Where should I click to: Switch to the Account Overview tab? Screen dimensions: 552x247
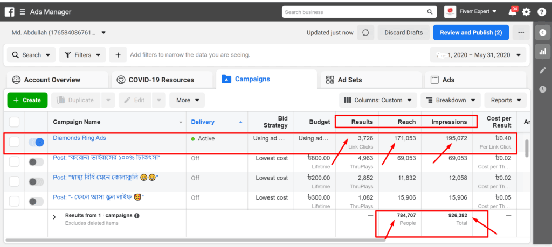(x=57, y=80)
